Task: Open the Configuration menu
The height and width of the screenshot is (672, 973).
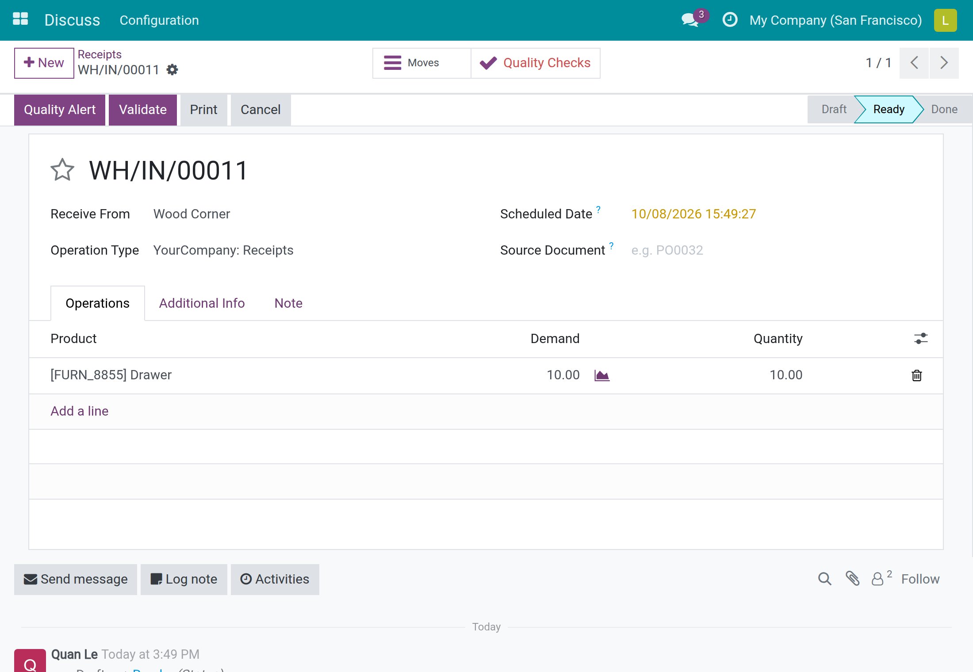Action: pos(159,20)
